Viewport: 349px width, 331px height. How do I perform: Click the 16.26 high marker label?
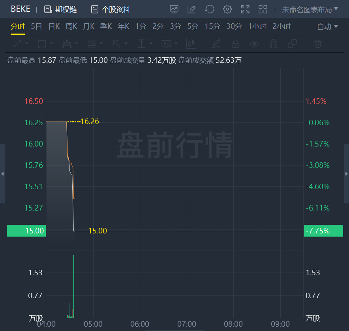(x=90, y=121)
